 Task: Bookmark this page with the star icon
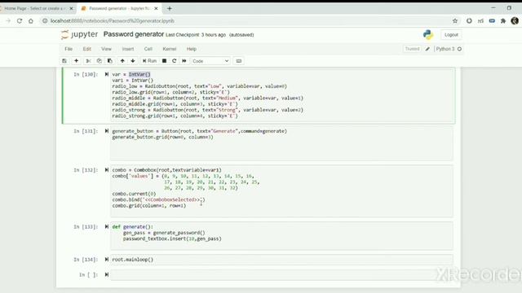click(455, 21)
